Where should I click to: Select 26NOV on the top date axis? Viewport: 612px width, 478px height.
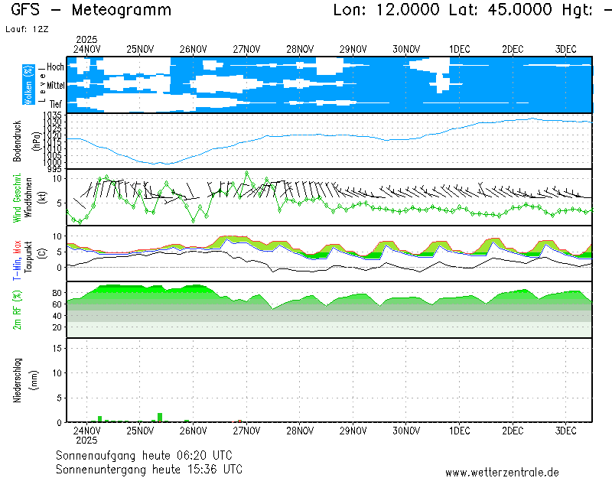coord(193,49)
